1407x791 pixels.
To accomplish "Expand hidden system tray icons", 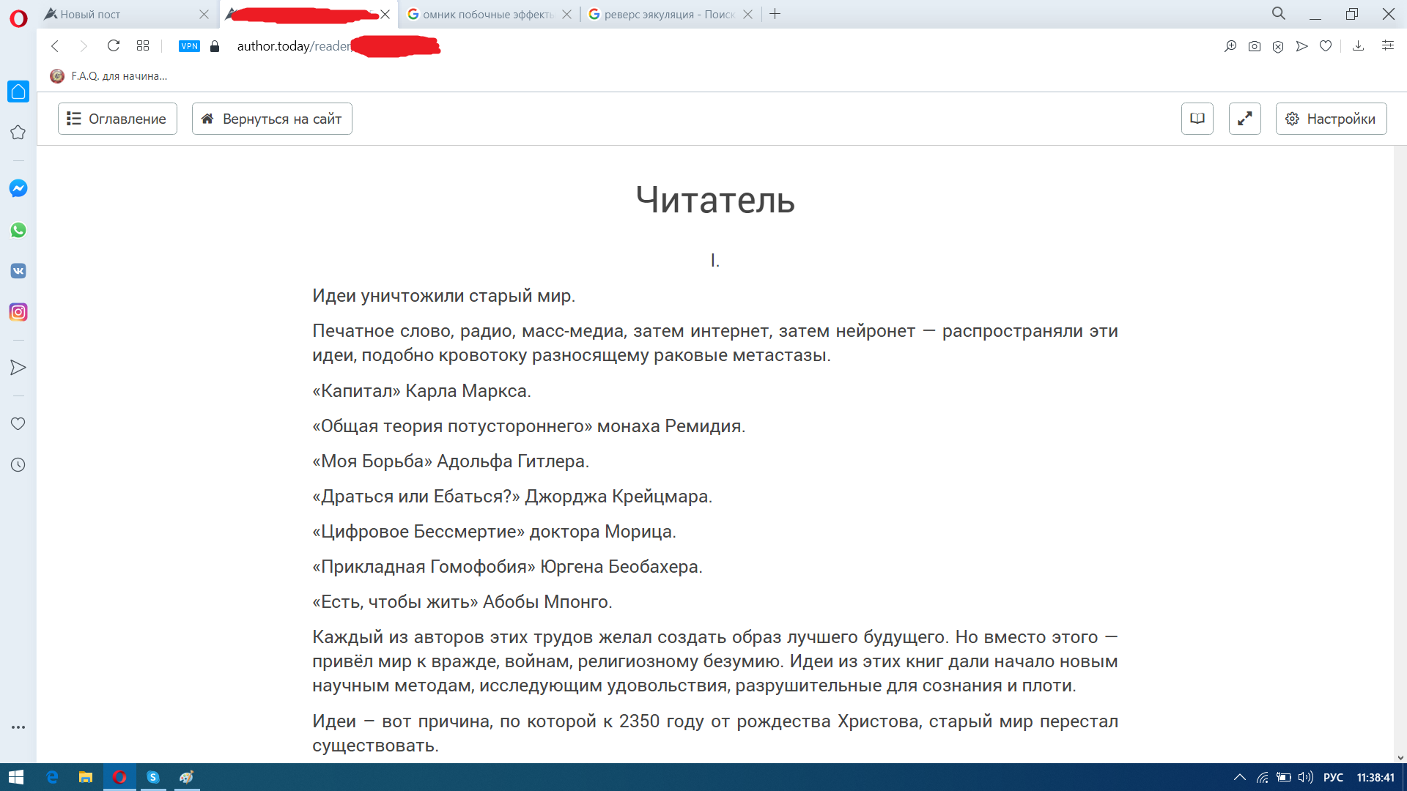I will point(1239,777).
